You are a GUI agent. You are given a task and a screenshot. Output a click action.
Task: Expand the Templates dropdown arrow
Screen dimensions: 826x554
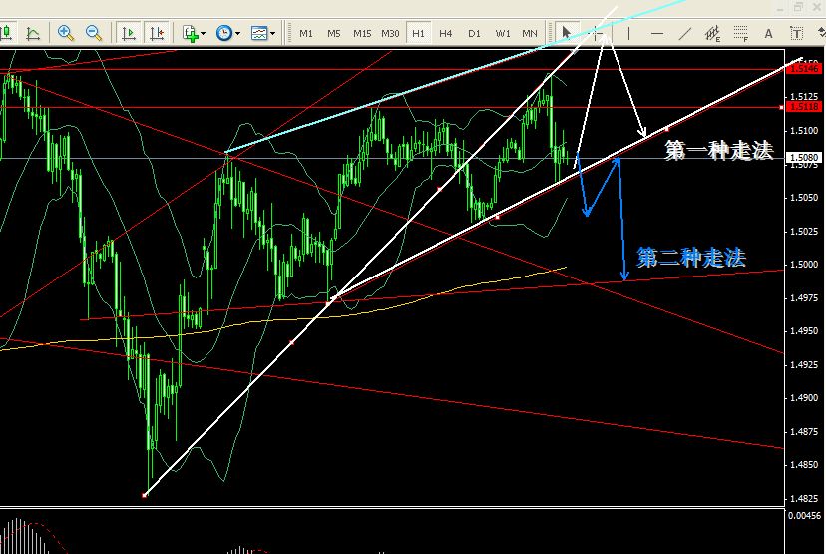(x=272, y=34)
